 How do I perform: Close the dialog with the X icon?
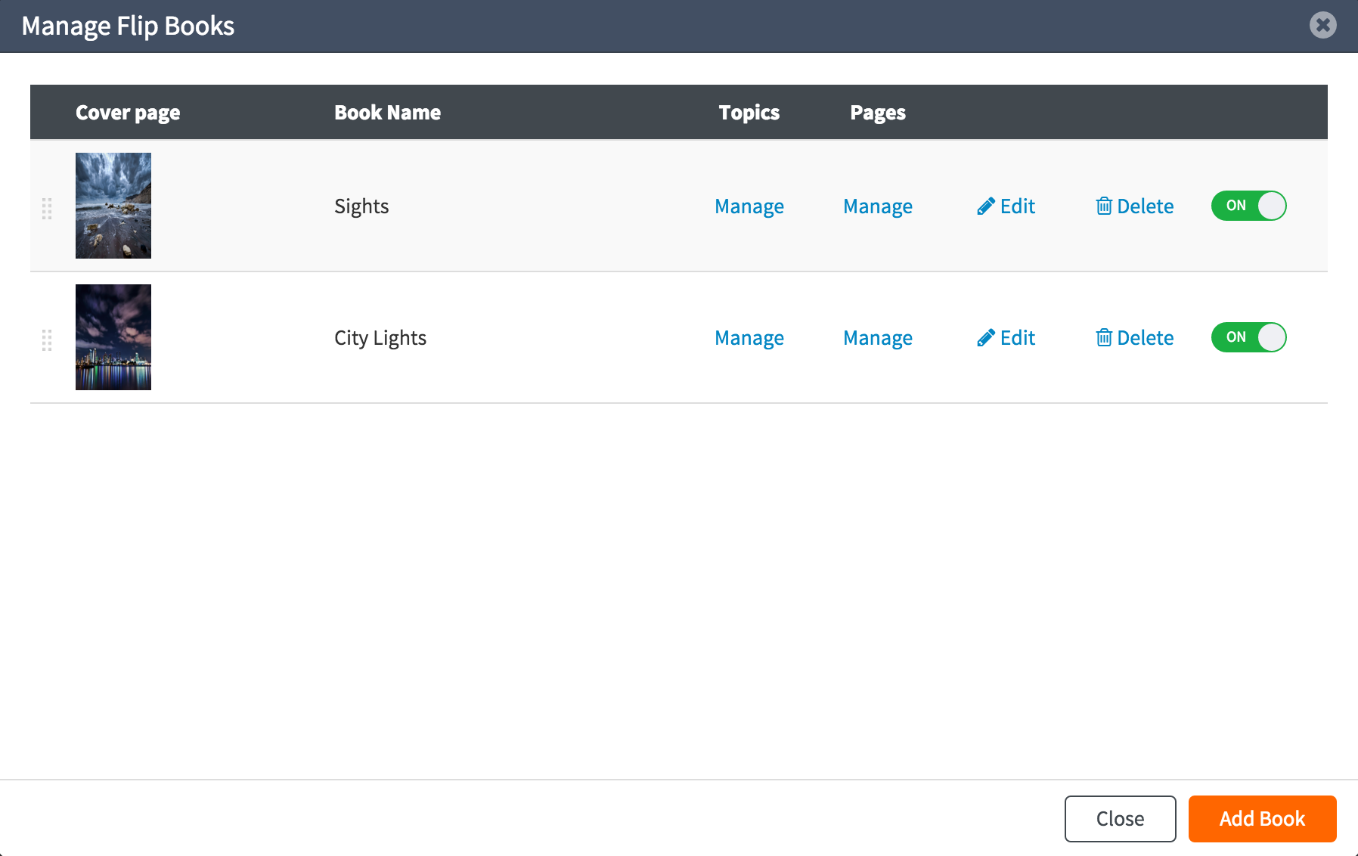click(x=1322, y=25)
